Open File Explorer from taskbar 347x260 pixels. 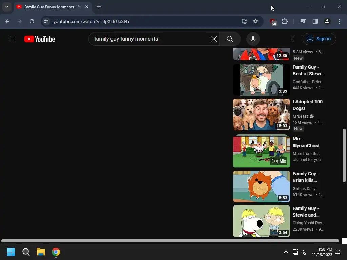tap(41, 252)
